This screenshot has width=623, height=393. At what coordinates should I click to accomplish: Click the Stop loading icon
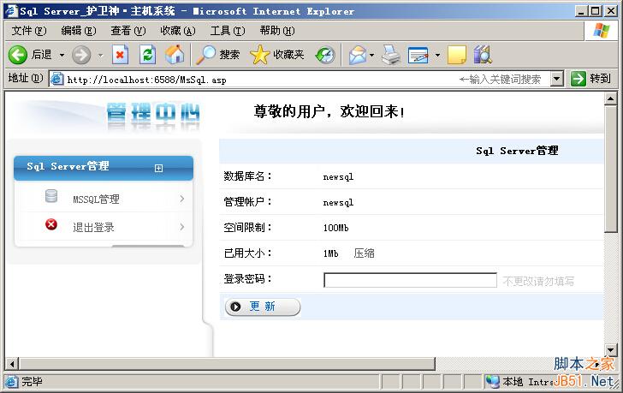[x=120, y=55]
